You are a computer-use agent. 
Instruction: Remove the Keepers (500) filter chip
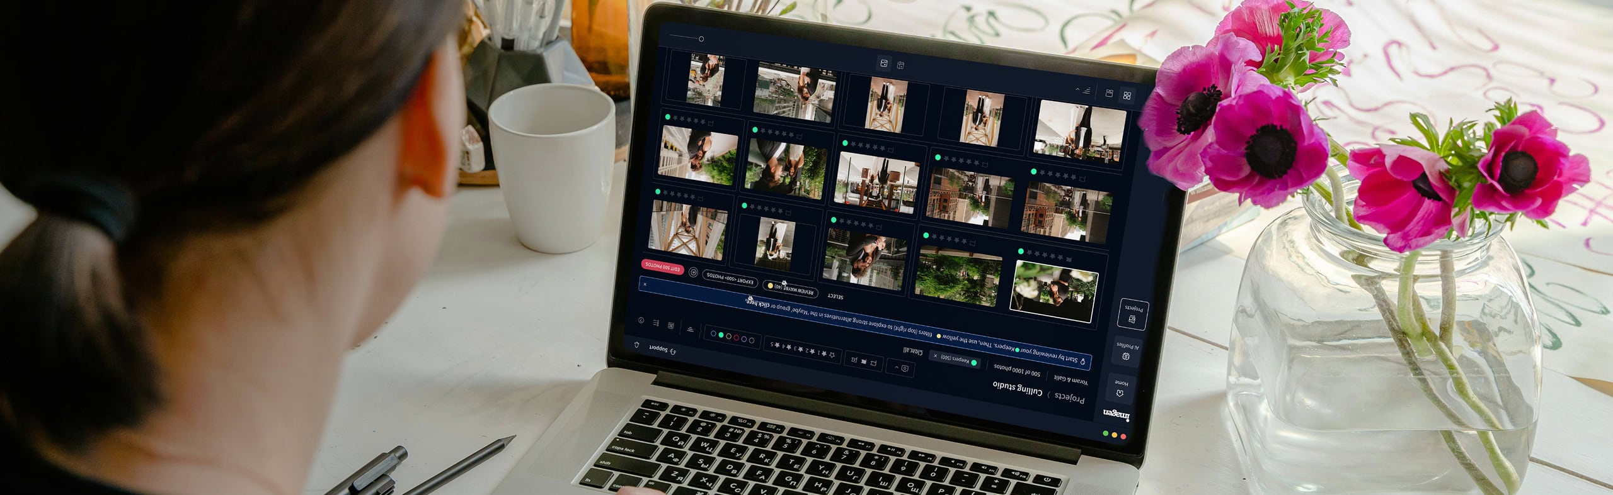tap(935, 356)
